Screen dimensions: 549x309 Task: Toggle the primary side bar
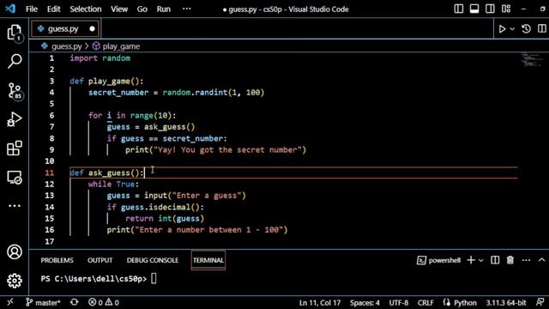click(x=459, y=9)
